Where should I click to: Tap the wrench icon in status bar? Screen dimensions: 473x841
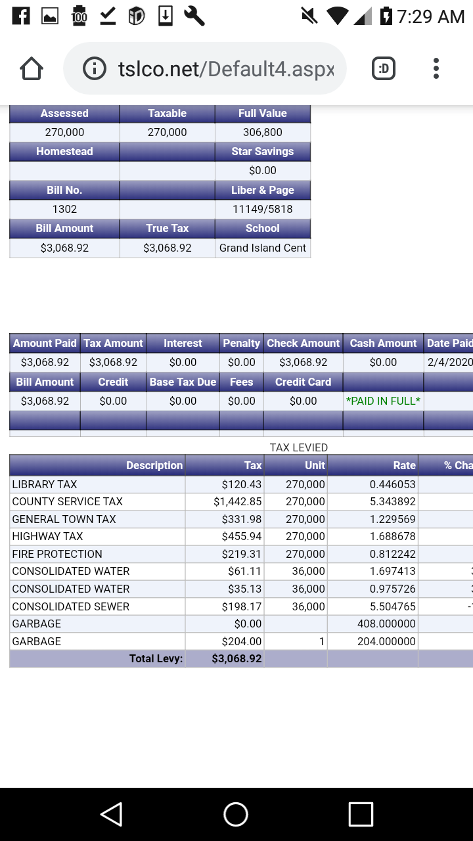[x=194, y=16]
